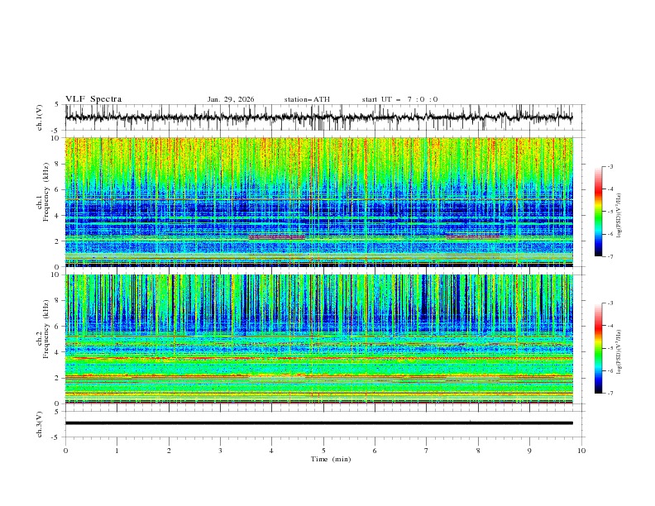The image size is (655, 506).
Task: Click the ch.2 colorbar "log(PSD)(V²/Hz)" label
Action: [619, 352]
